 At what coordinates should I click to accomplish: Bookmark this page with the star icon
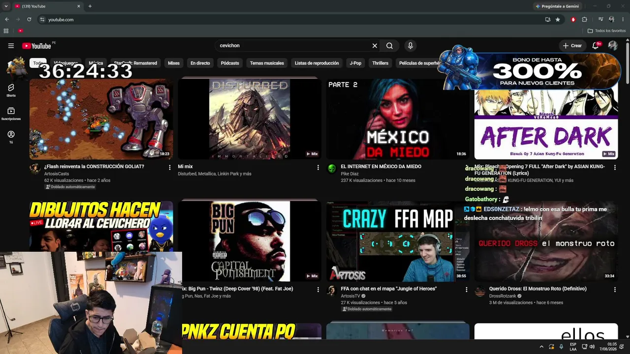pos(558,20)
